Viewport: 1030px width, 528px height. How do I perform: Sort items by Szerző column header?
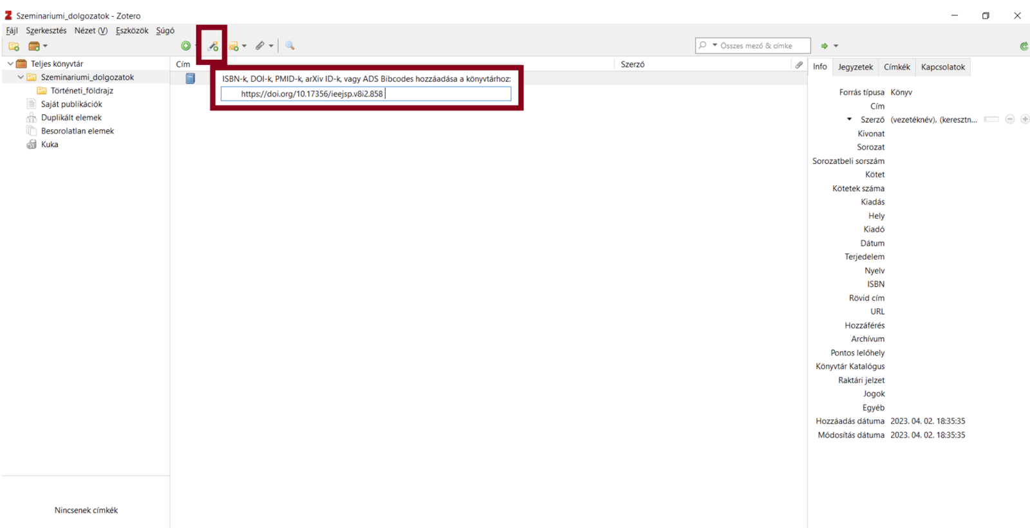tap(633, 64)
